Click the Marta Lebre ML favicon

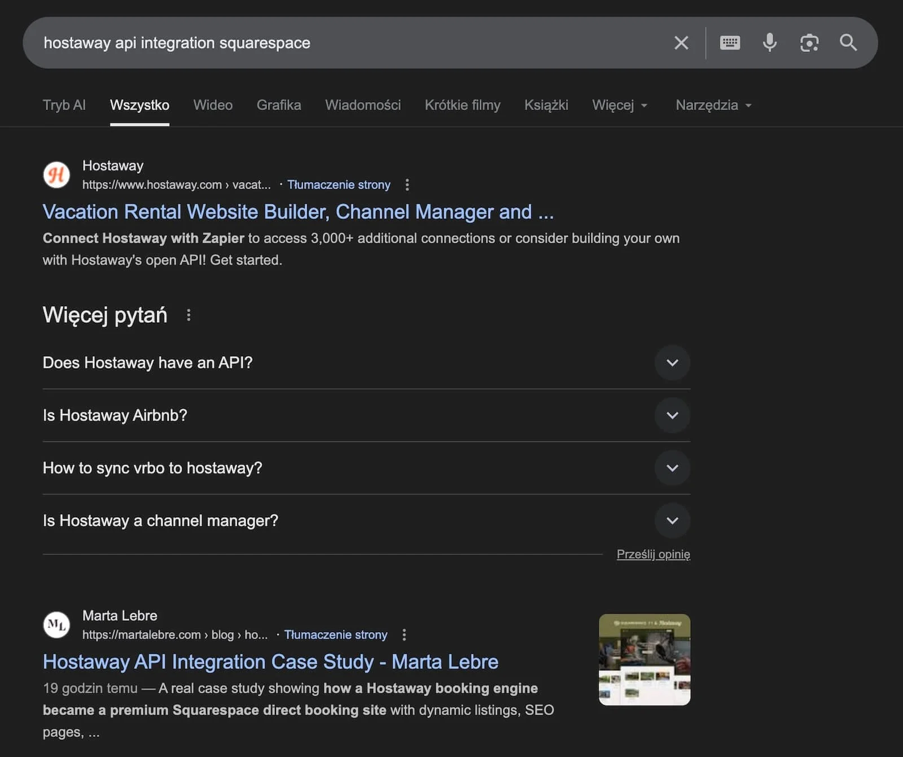coord(56,625)
